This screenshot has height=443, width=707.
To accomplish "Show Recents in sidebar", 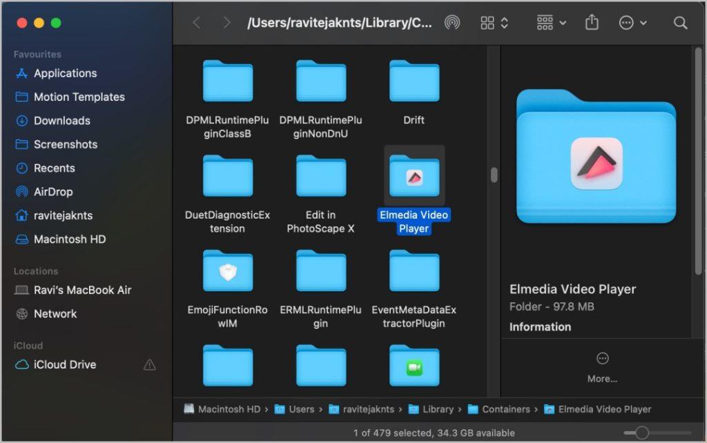I will tap(46, 168).
